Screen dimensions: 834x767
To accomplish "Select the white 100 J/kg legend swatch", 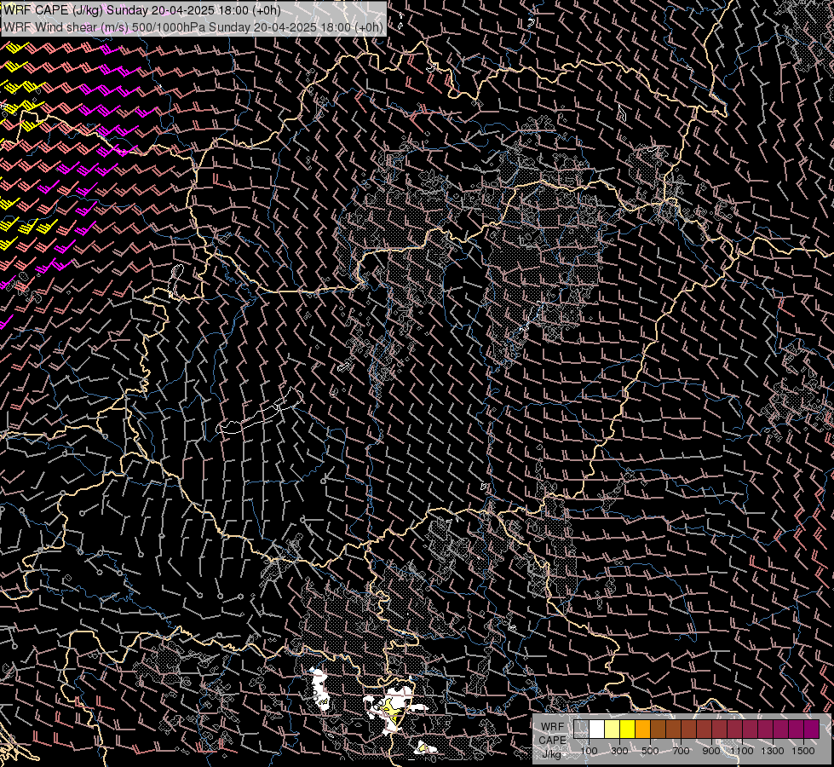I will 597,729.
